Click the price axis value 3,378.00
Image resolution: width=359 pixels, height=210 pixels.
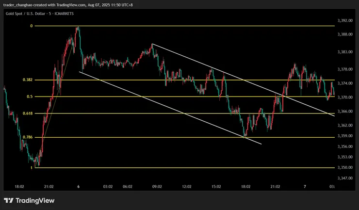345,69
